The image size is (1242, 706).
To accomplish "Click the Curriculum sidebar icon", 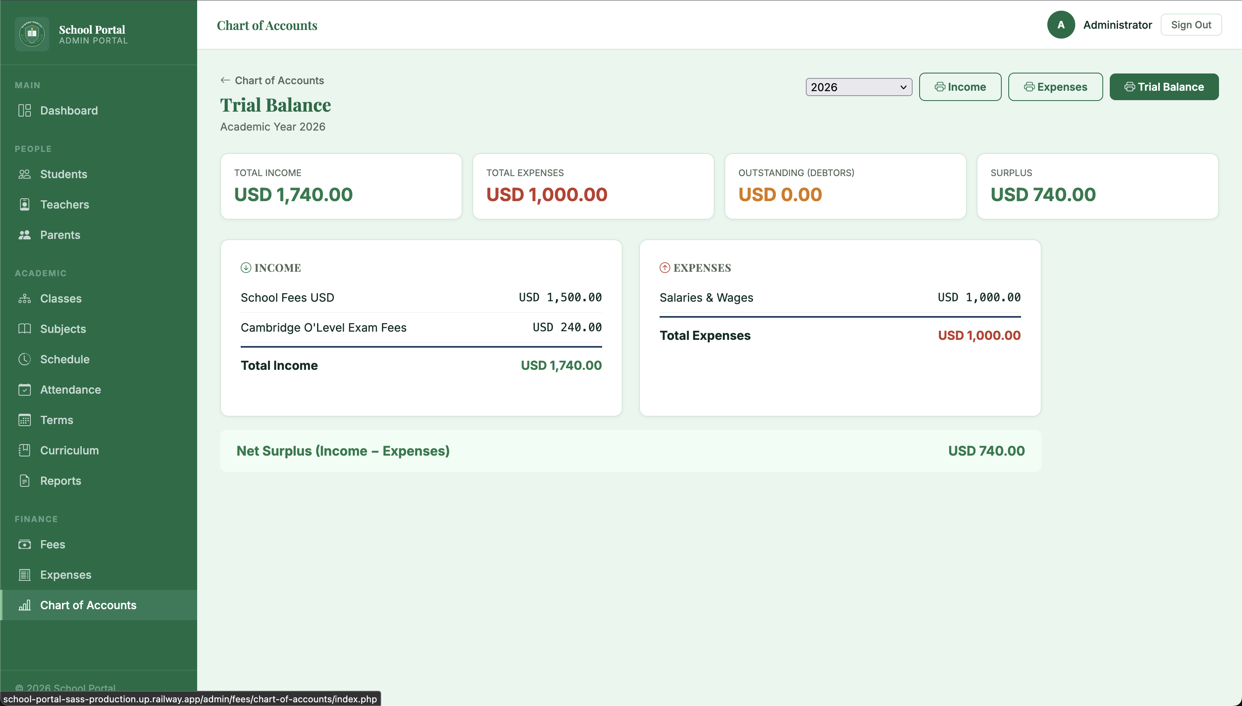I will pyautogui.click(x=24, y=450).
